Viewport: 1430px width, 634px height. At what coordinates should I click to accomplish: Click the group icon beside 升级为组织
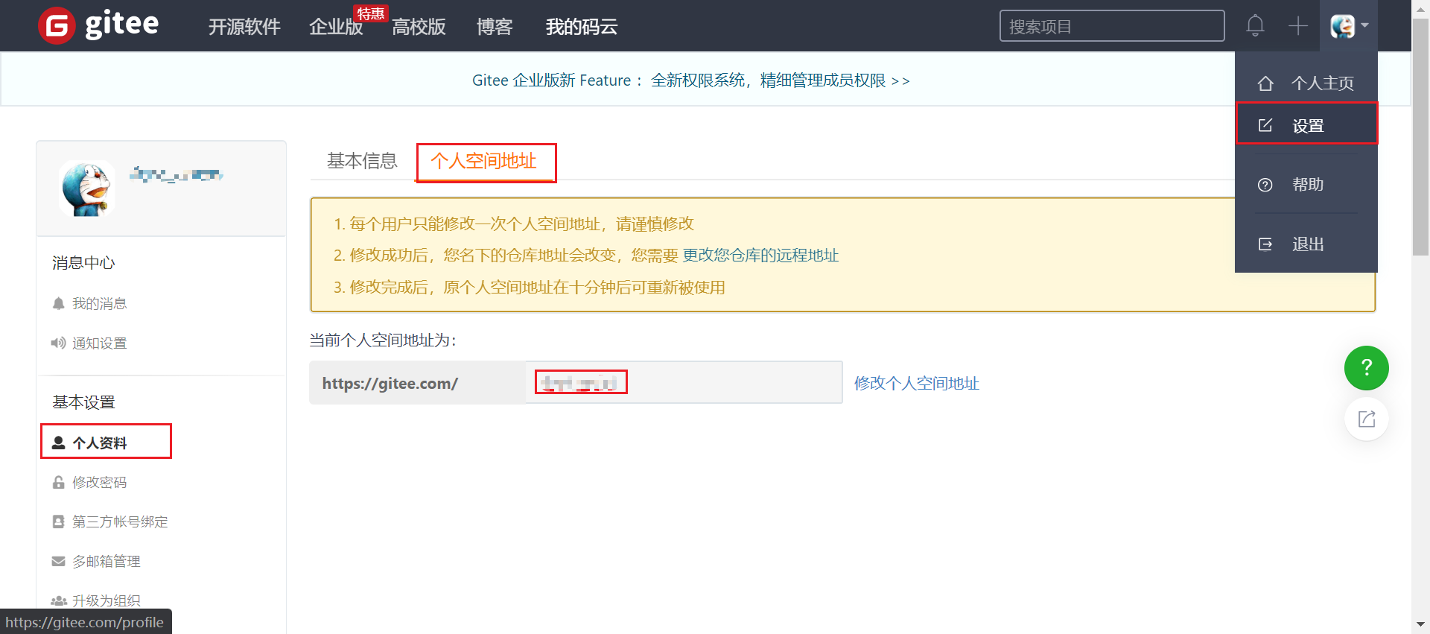click(58, 600)
